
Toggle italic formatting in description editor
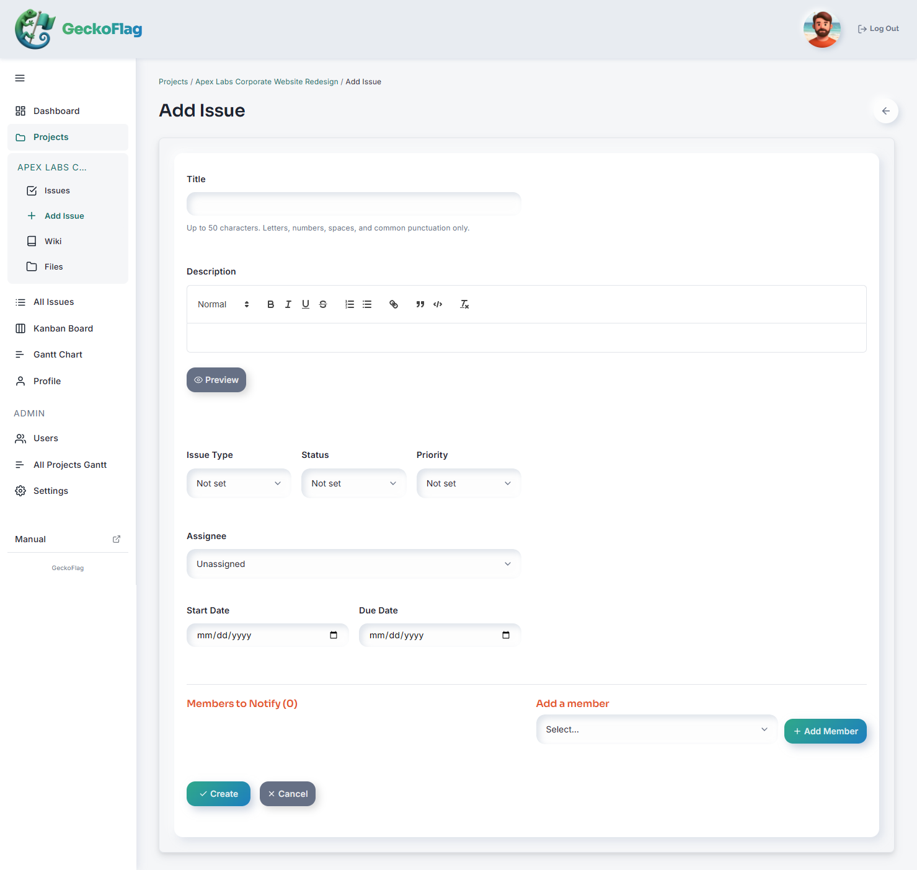[288, 304]
